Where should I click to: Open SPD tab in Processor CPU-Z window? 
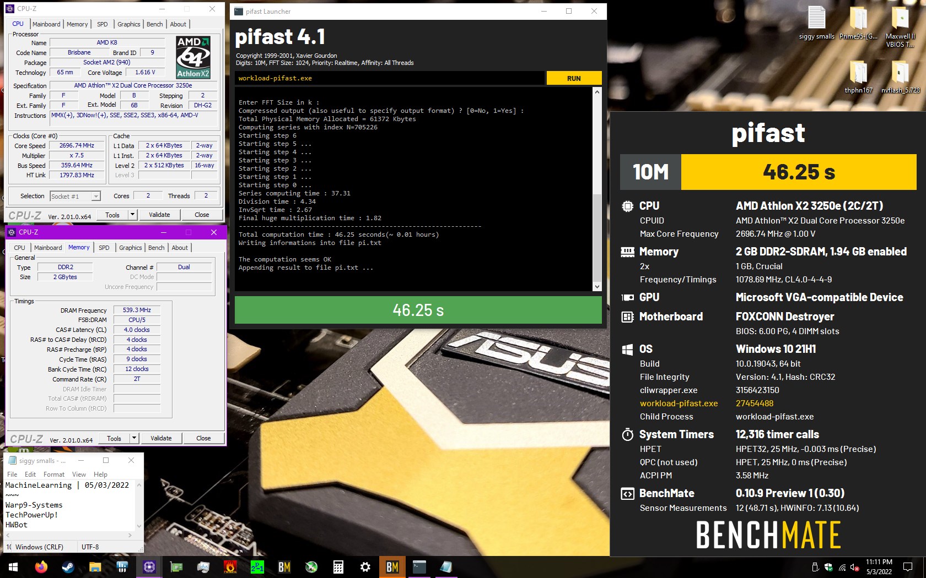(103, 24)
